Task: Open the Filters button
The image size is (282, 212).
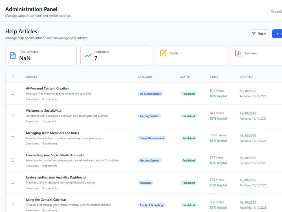Action: [259, 34]
